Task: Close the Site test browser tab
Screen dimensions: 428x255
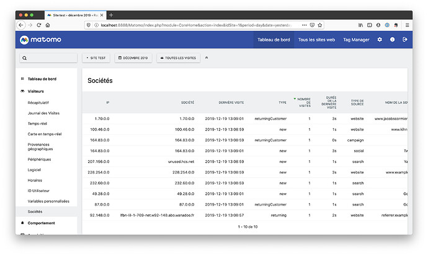Action: (x=102, y=15)
